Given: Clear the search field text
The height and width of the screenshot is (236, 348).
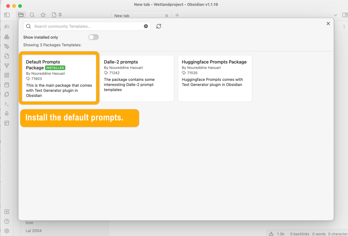Looking at the screenshot, I should pyautogui.click(x=146, y=26).
